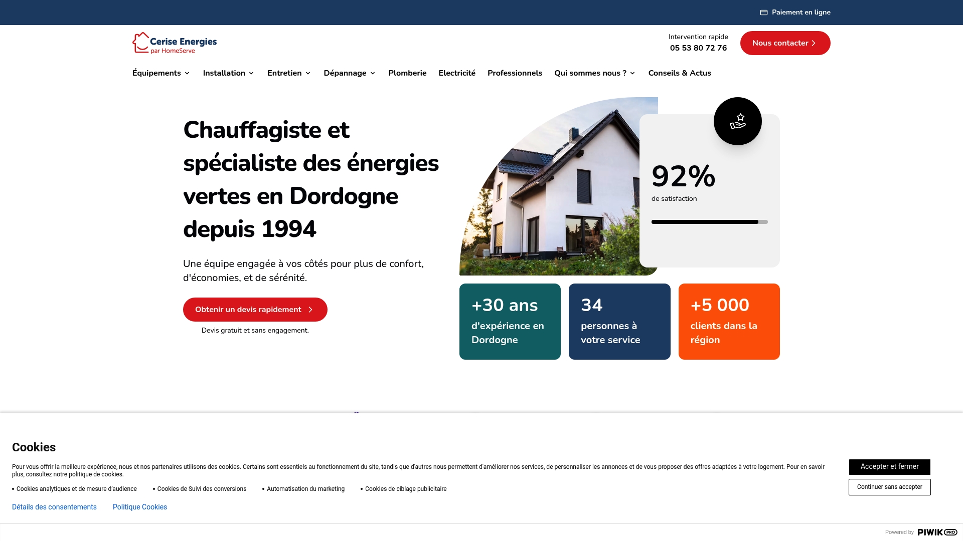The image size is (963, 541).
Task: Click the arrow inside Obtenir un devis button
Action: pyautogui.click(x=310, y=310)
